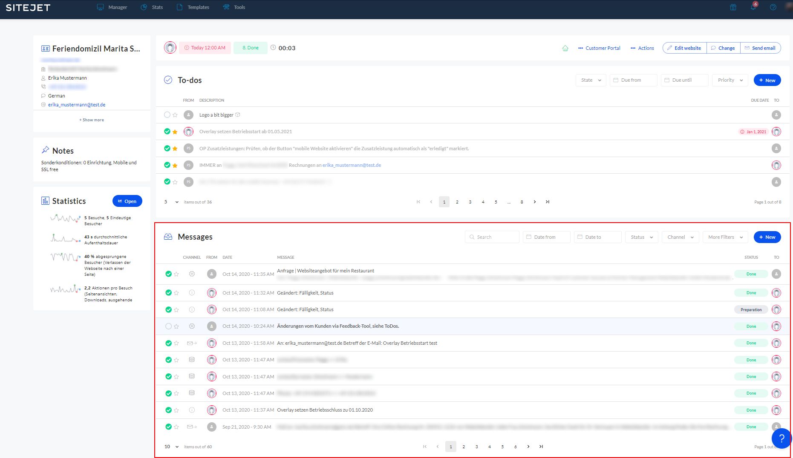The height and width of the screenshot is (458, 793).
Task: Open the Statistics panel with Open button
Action: click(127, 201)
